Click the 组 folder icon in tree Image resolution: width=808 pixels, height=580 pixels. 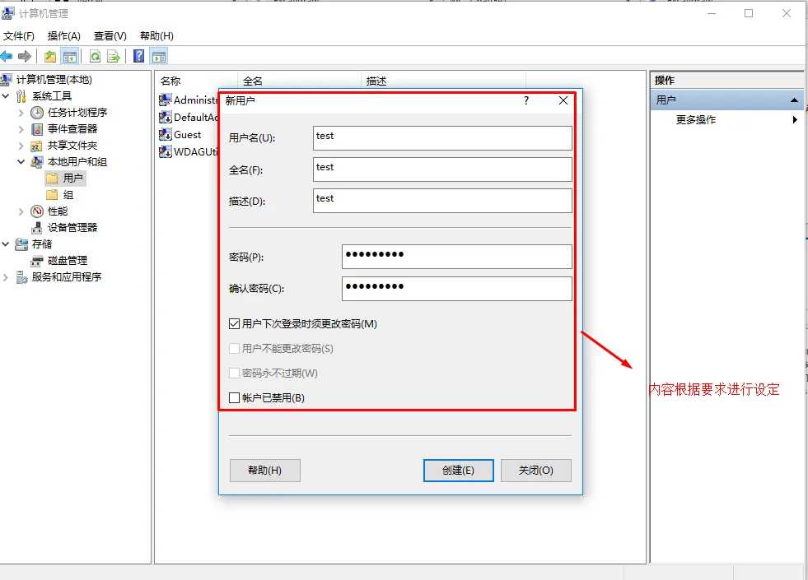[52, 194]
